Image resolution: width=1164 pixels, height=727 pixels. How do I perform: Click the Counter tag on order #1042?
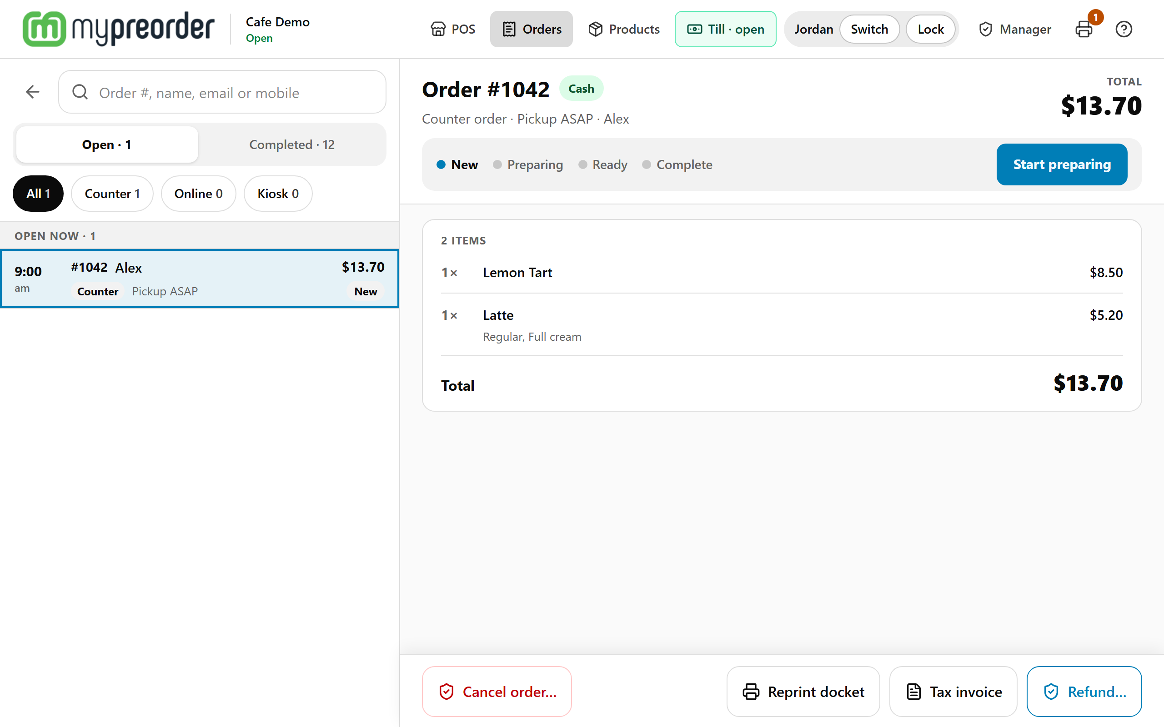pos(98,291)
